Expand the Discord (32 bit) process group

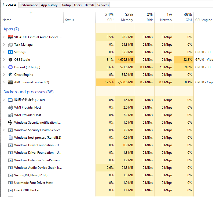[x=4, y=67]
